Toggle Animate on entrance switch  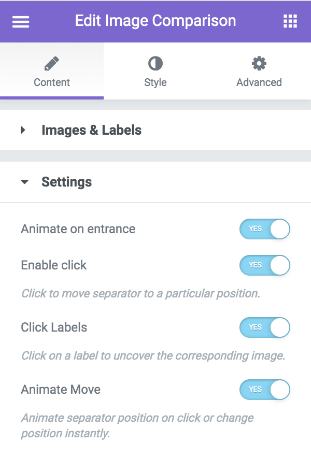pos(265,229)
